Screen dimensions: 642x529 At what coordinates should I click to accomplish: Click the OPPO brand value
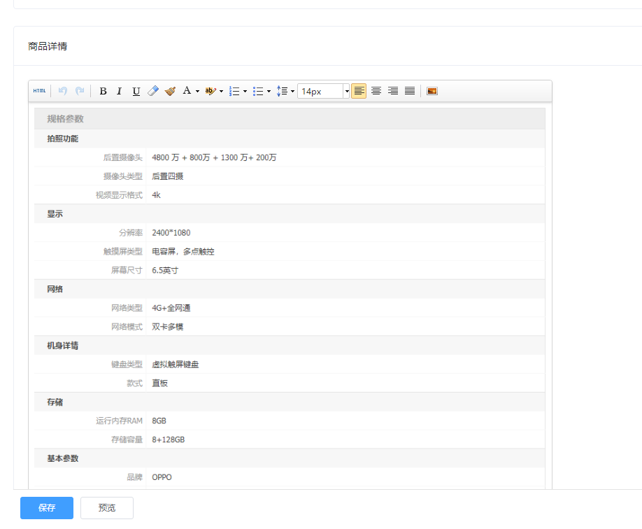162,477
